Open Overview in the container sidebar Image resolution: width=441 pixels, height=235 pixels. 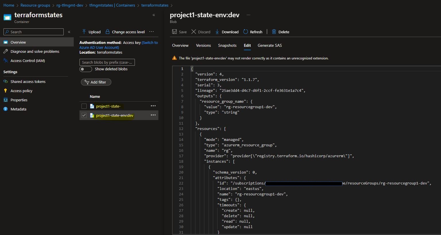37,42
